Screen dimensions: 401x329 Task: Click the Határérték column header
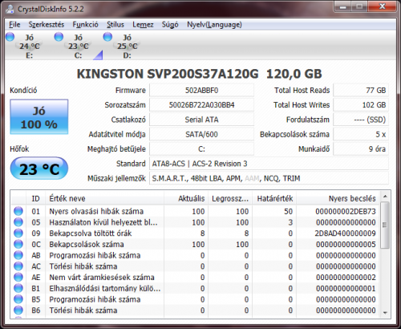point(274,198)
